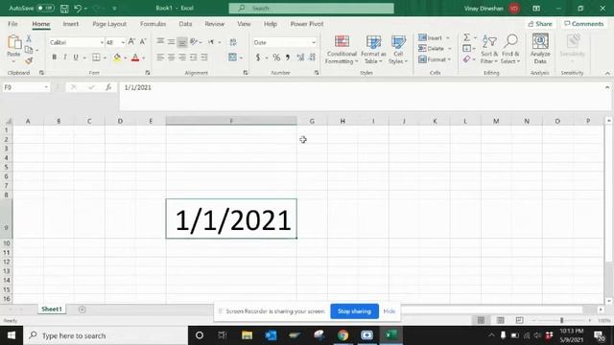
Task: Click the Name Box field
Action: pyautogui.click(x=26, y=87)
